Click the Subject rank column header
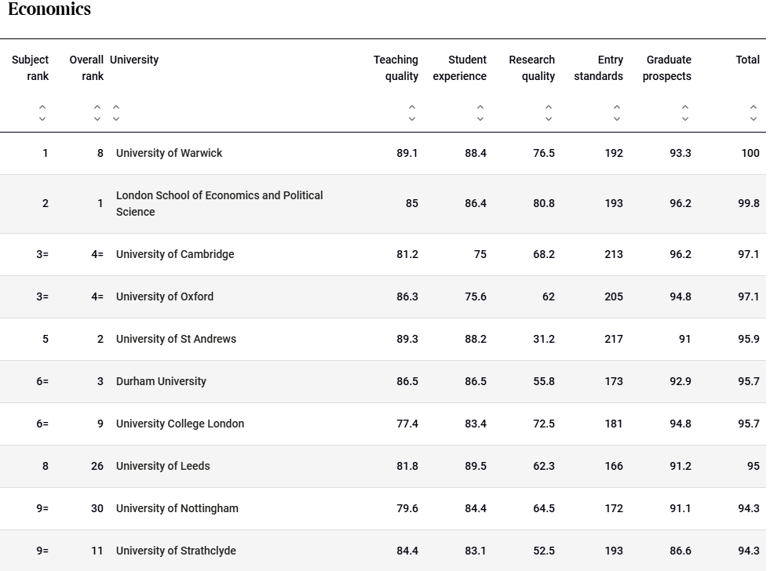The height and width of the screenshot is (571, 770). point(30,67)
